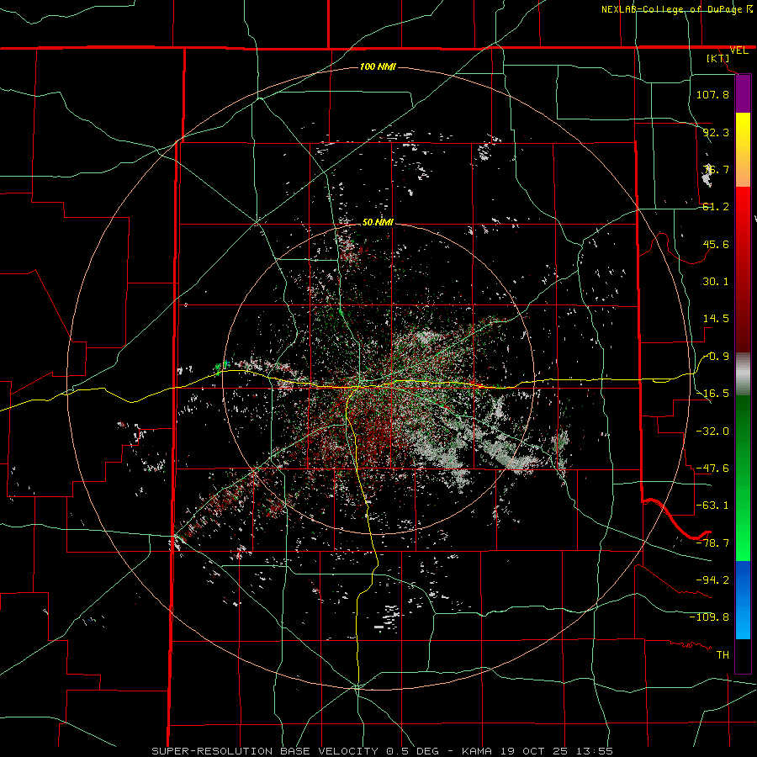Click the 50 NMI range ring label
This screenshot has height=757, width=757.
378,223
